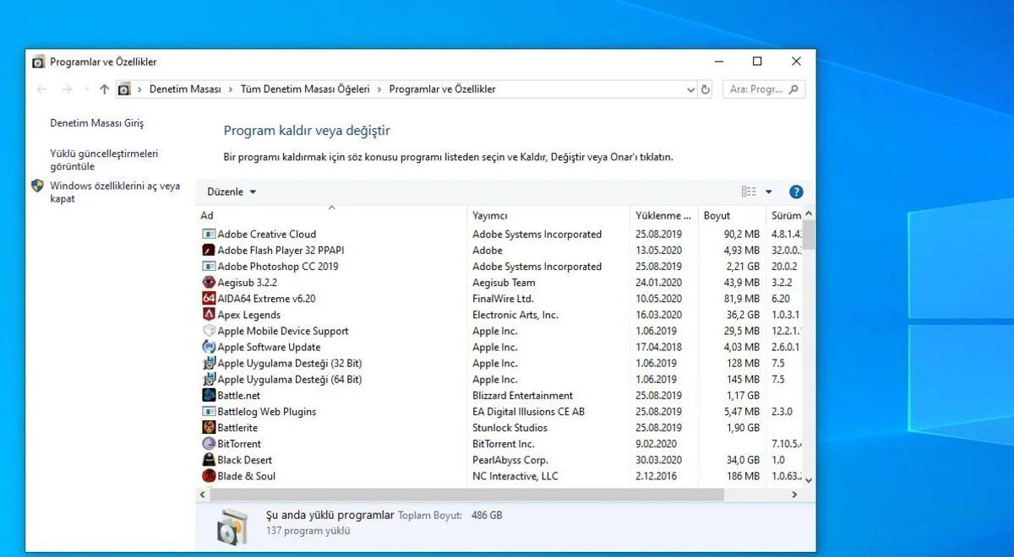
Task: Click the AIDA64 Extreme v6.20 icon
Action: [x=208, y=298]
